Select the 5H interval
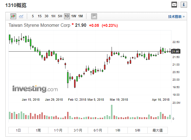The image size is (191, 140). tap(60, 16)
